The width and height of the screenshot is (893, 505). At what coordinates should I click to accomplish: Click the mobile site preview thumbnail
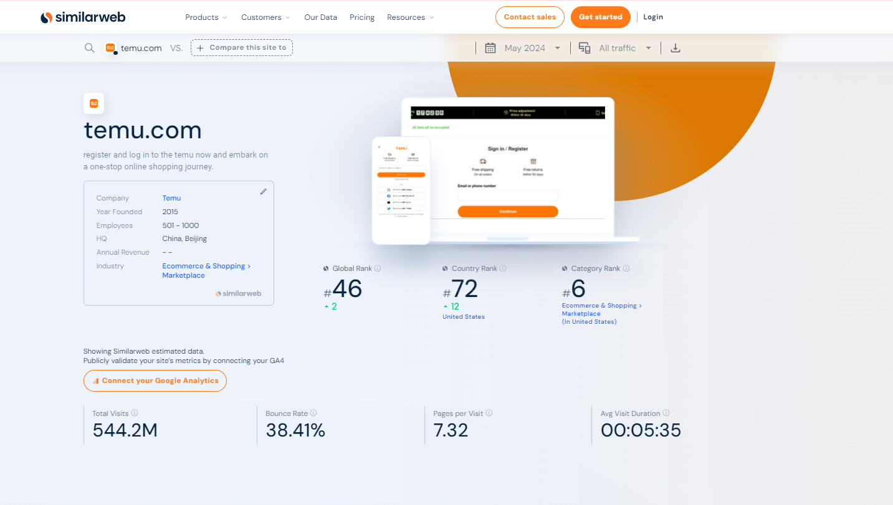coord(401,191)
